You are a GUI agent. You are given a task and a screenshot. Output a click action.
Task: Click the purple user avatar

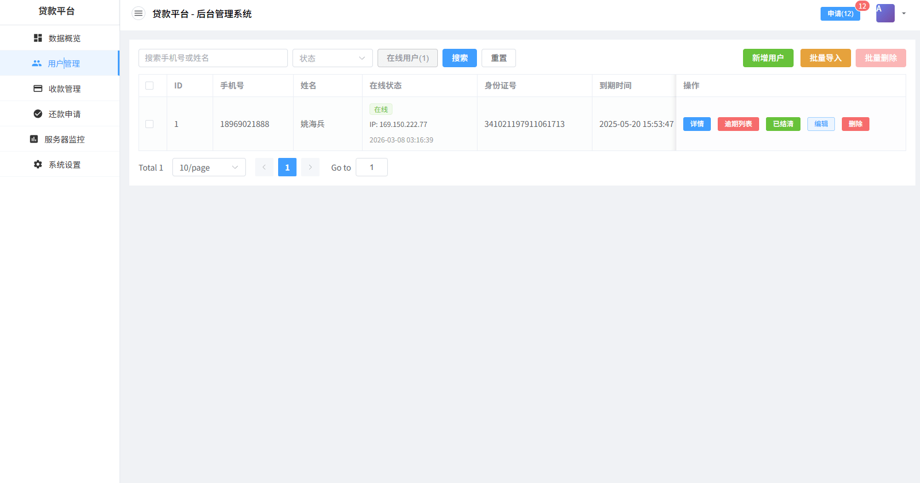click(885, 13)
